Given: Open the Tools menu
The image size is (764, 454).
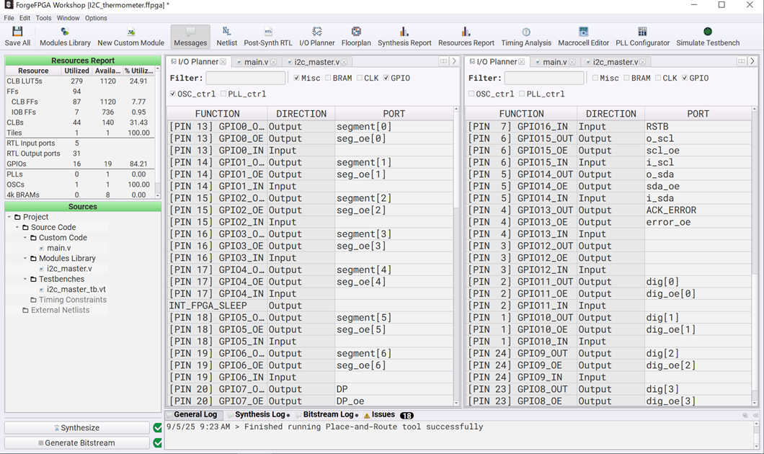Looking at the screenshot, I should pos(43,18).
